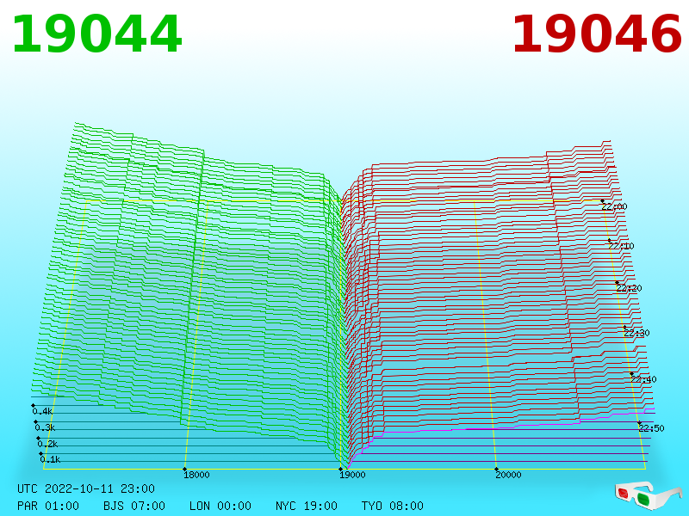Click the 0.4k depth axis label
689x516 pixels.
click(x=42, y=412)
